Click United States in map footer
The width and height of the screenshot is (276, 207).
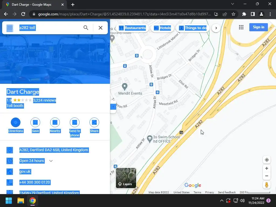coord(181,192)
